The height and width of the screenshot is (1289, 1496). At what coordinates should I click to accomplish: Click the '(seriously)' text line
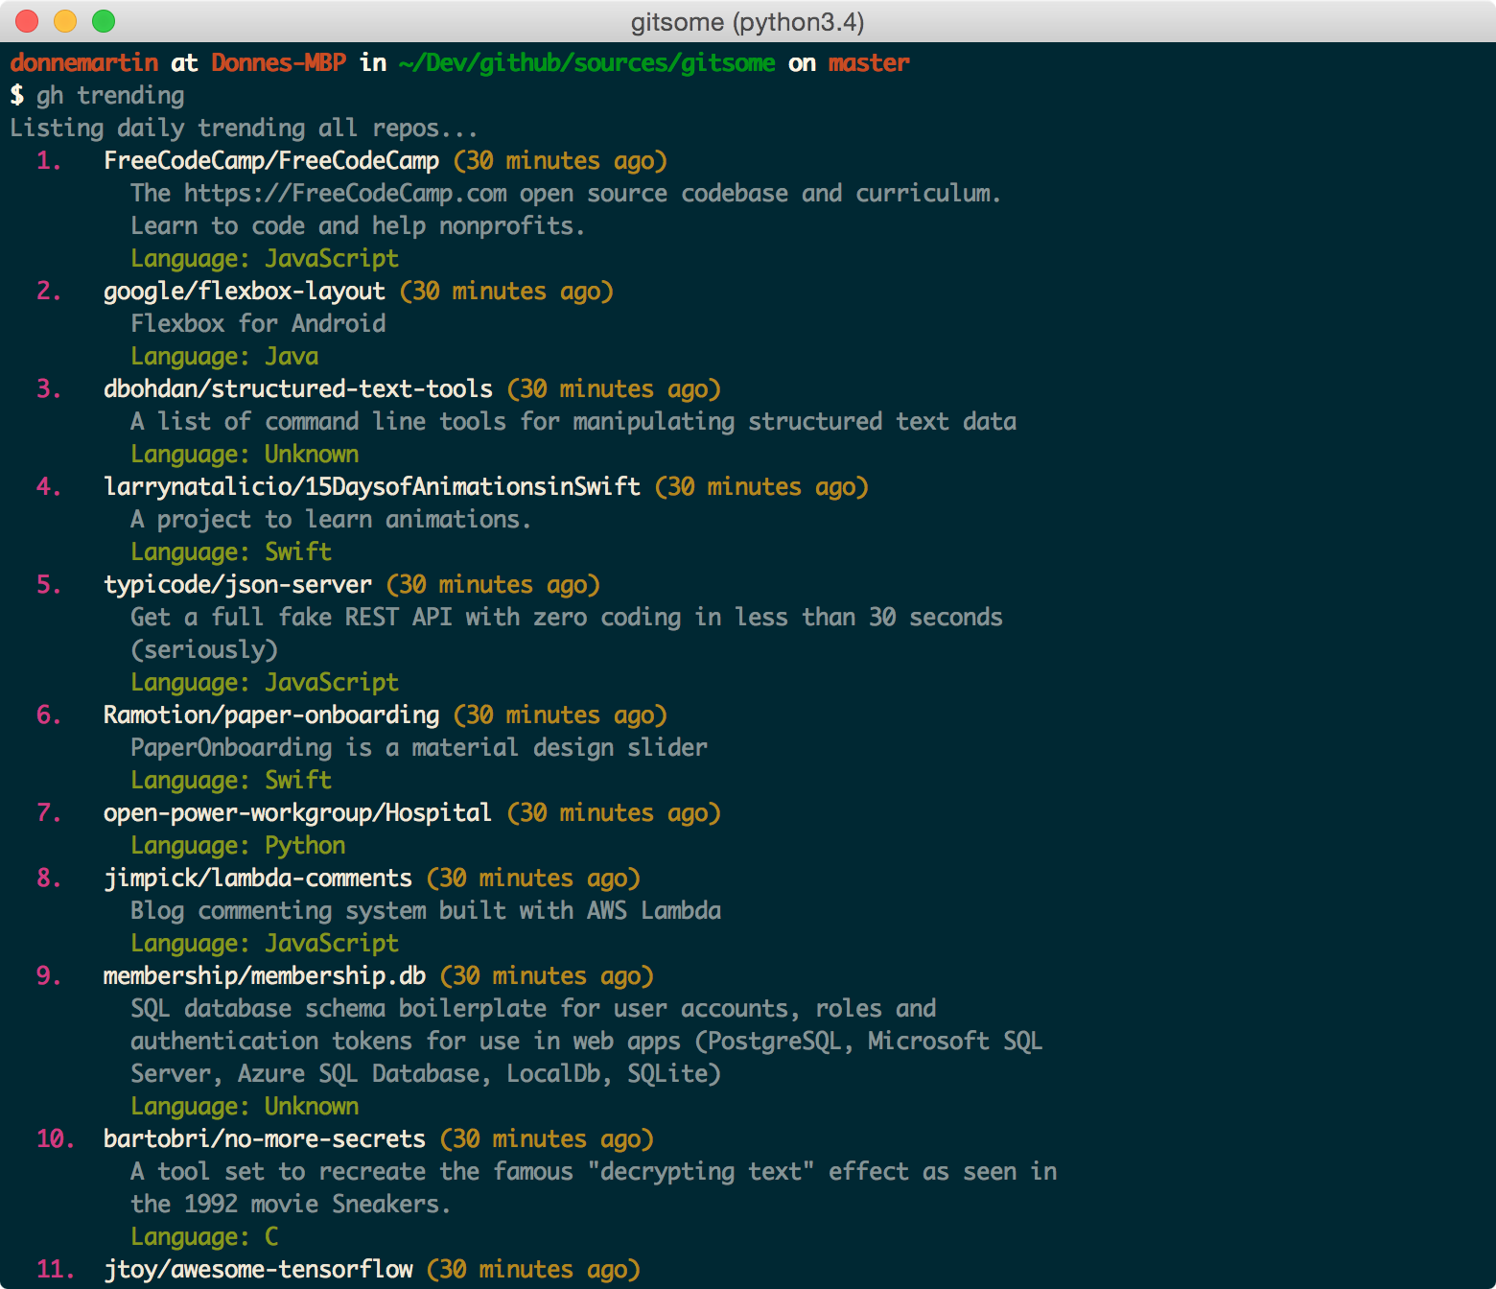pyautogui.click(x=204, y=650)
